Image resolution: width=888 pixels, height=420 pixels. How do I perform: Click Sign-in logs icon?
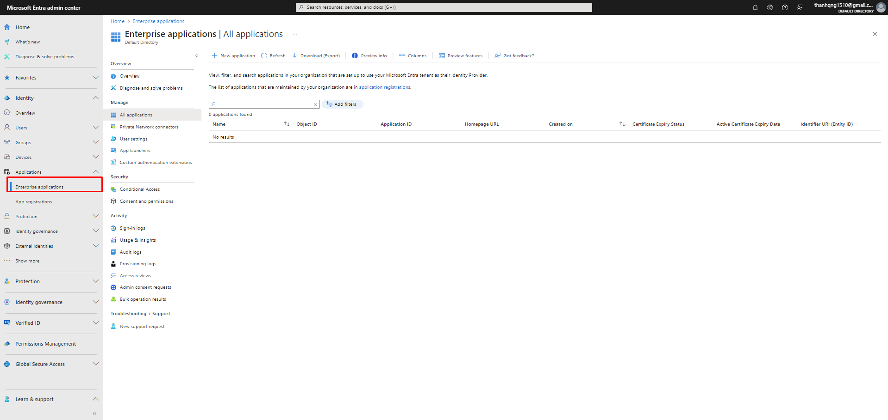coord(113,228)
